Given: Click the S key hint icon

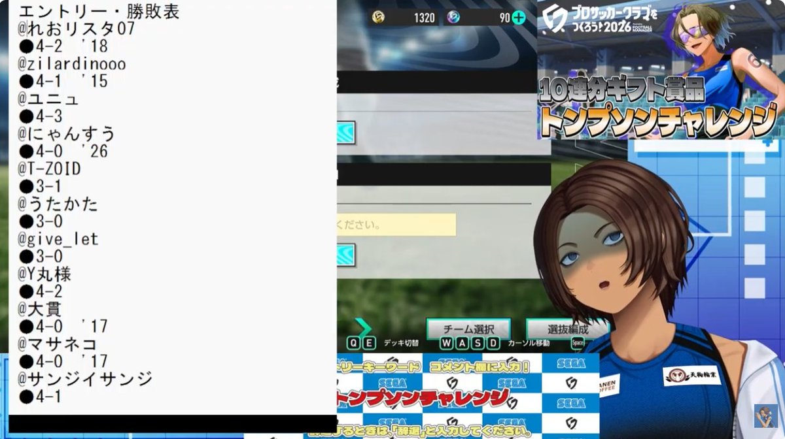Looking at the screenshot, I should [x=477, y=343].
